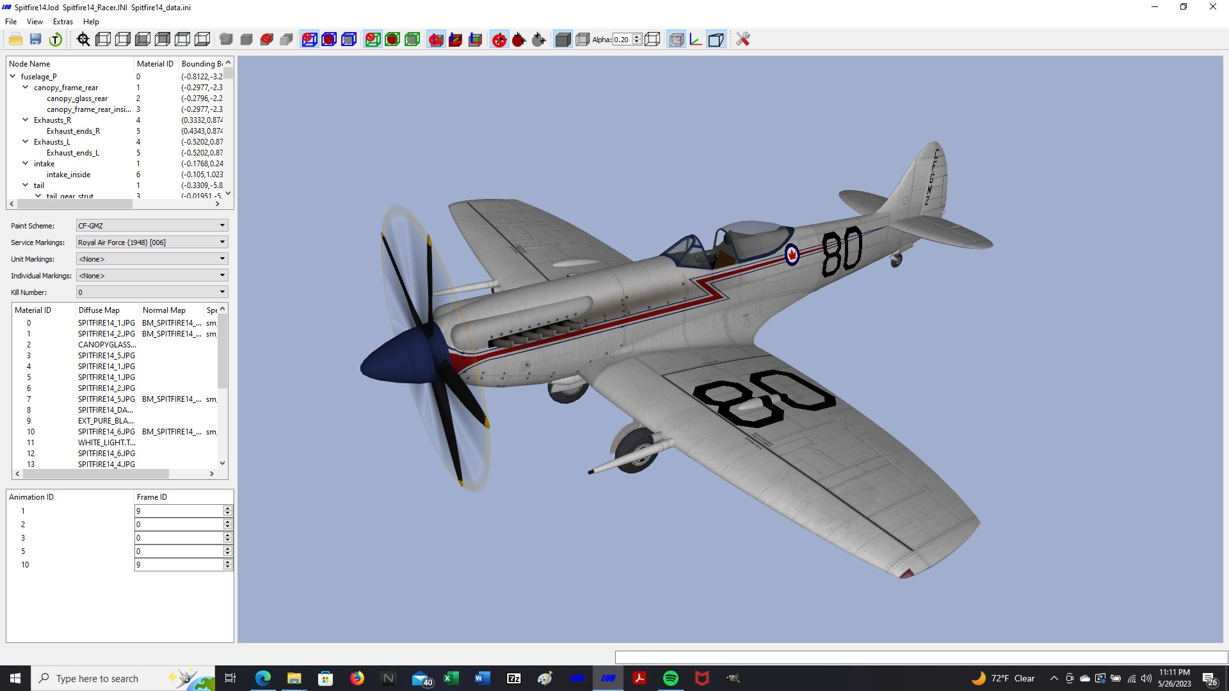The width and height of the screenshot is (1229, 691).
Task: Click the translucent gray cube icon before Alpha
Action: point(582,40)
